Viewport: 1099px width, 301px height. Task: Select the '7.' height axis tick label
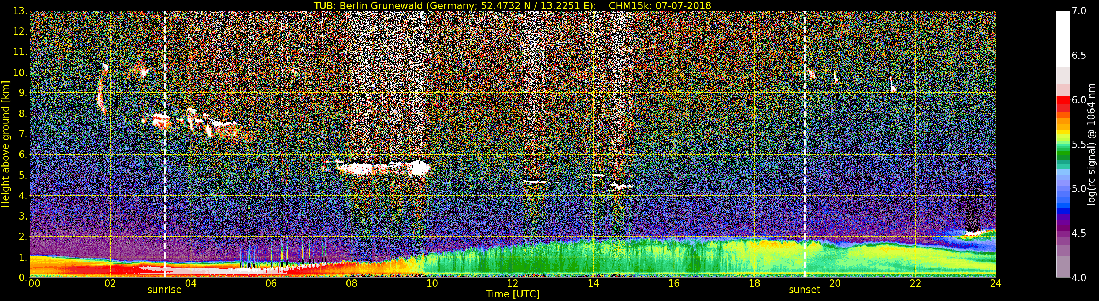tap(23, 134)
